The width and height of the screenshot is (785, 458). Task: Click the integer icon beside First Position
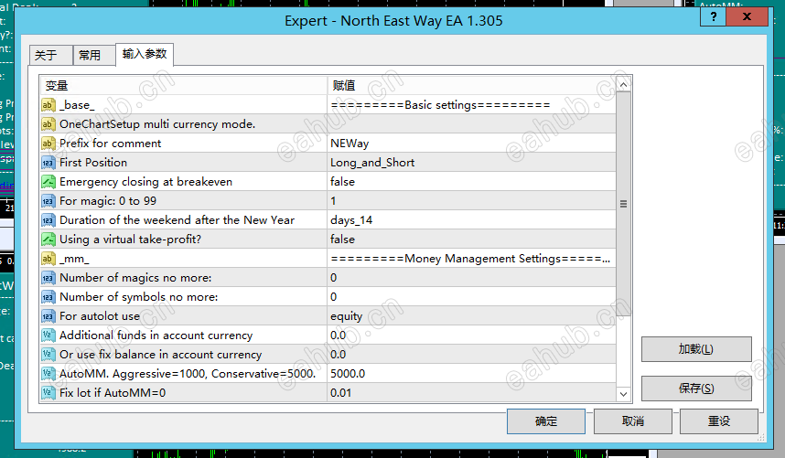[48, 163]
